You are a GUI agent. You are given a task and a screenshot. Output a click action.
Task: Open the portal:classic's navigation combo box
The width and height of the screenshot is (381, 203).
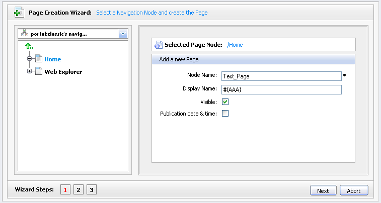(73, 34)
